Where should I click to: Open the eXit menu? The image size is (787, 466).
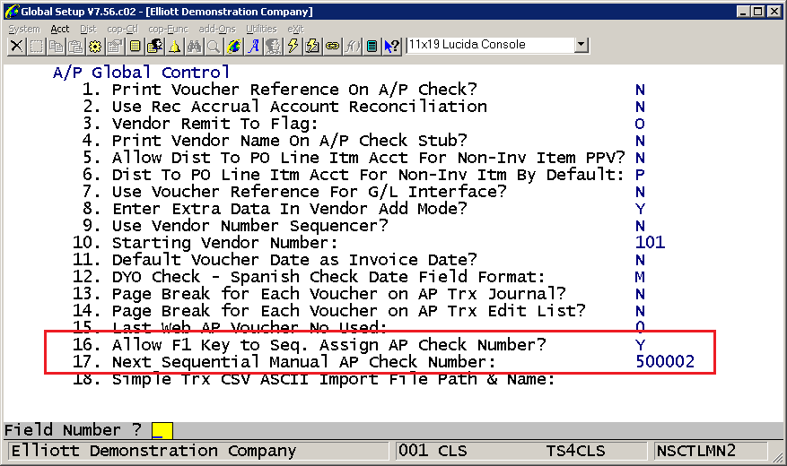[295, 29]
